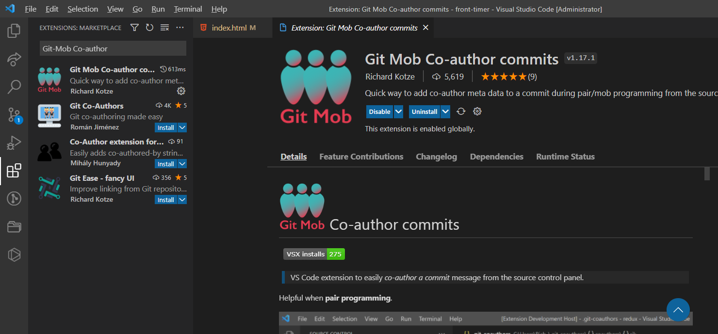Expand Install dropdown for Co-Author extension
Viewport: 718px width, 334px height.
click(182, 164)
